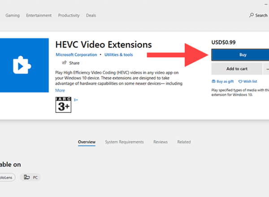
Task: Click the Search label in header
Action: point(261,15)
